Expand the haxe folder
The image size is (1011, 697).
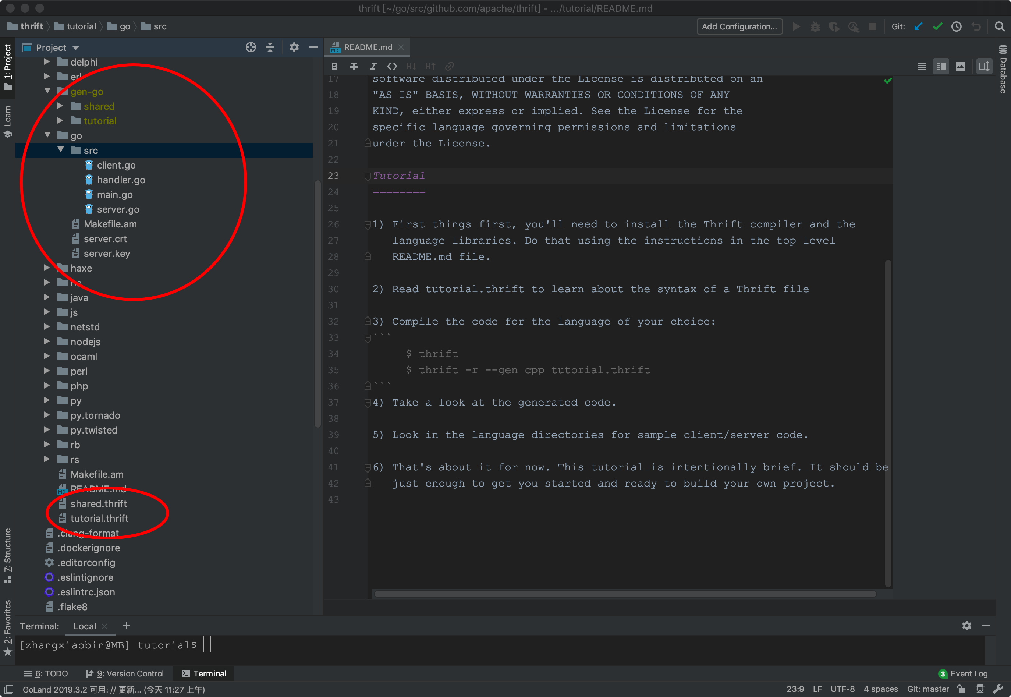[x=47, y=268]
